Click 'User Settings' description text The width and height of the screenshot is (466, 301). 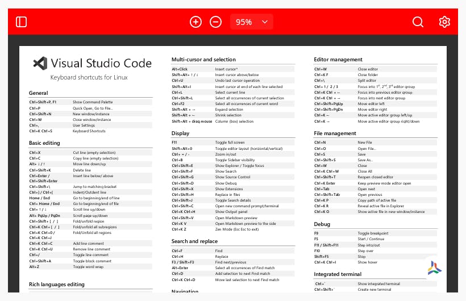pyautogui.click(x=84, y=126)
